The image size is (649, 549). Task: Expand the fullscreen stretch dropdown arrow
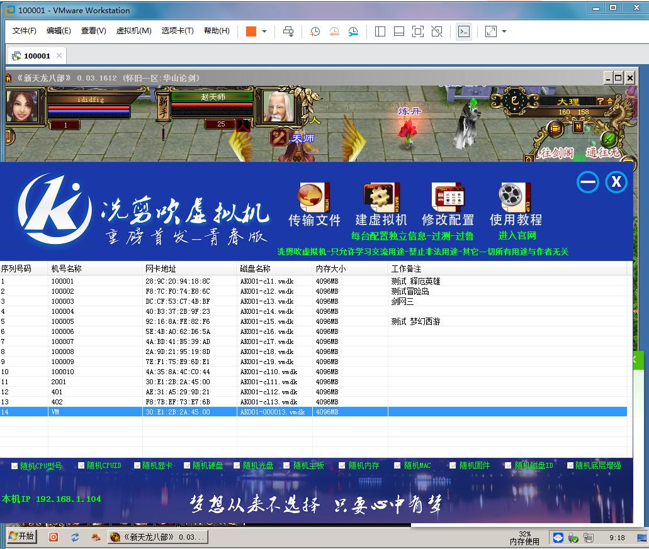[504, 31]
